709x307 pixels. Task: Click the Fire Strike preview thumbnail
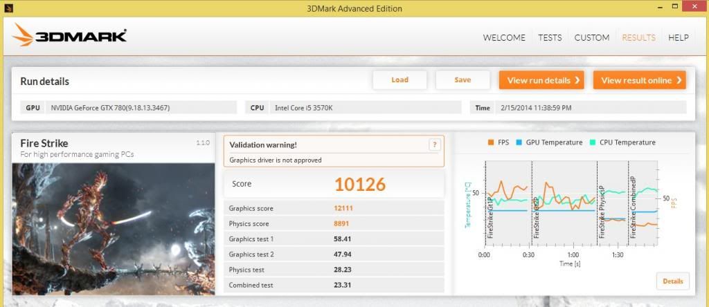(114, 228)
